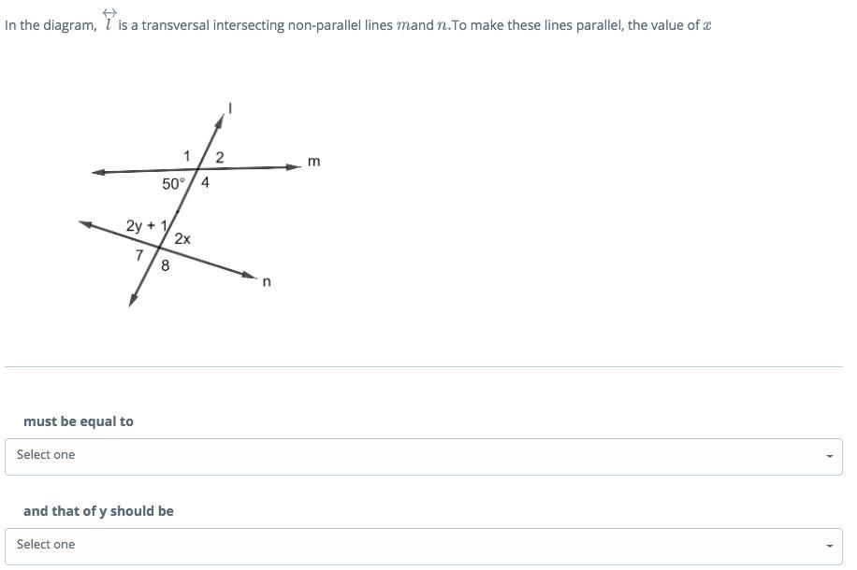The image size is (857, 570).
Task: Click the line symbol l in the question
Action: click(x=109, y=21)
